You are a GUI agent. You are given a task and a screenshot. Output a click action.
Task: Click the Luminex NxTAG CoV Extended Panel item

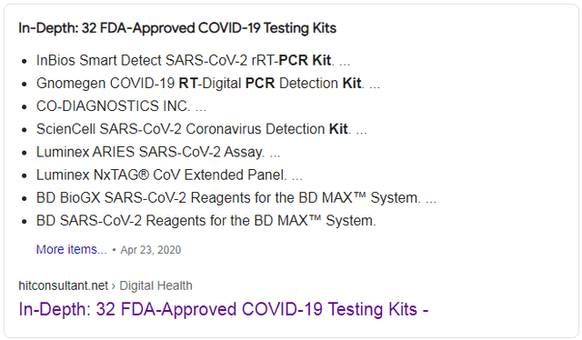[x=169, y=175]
